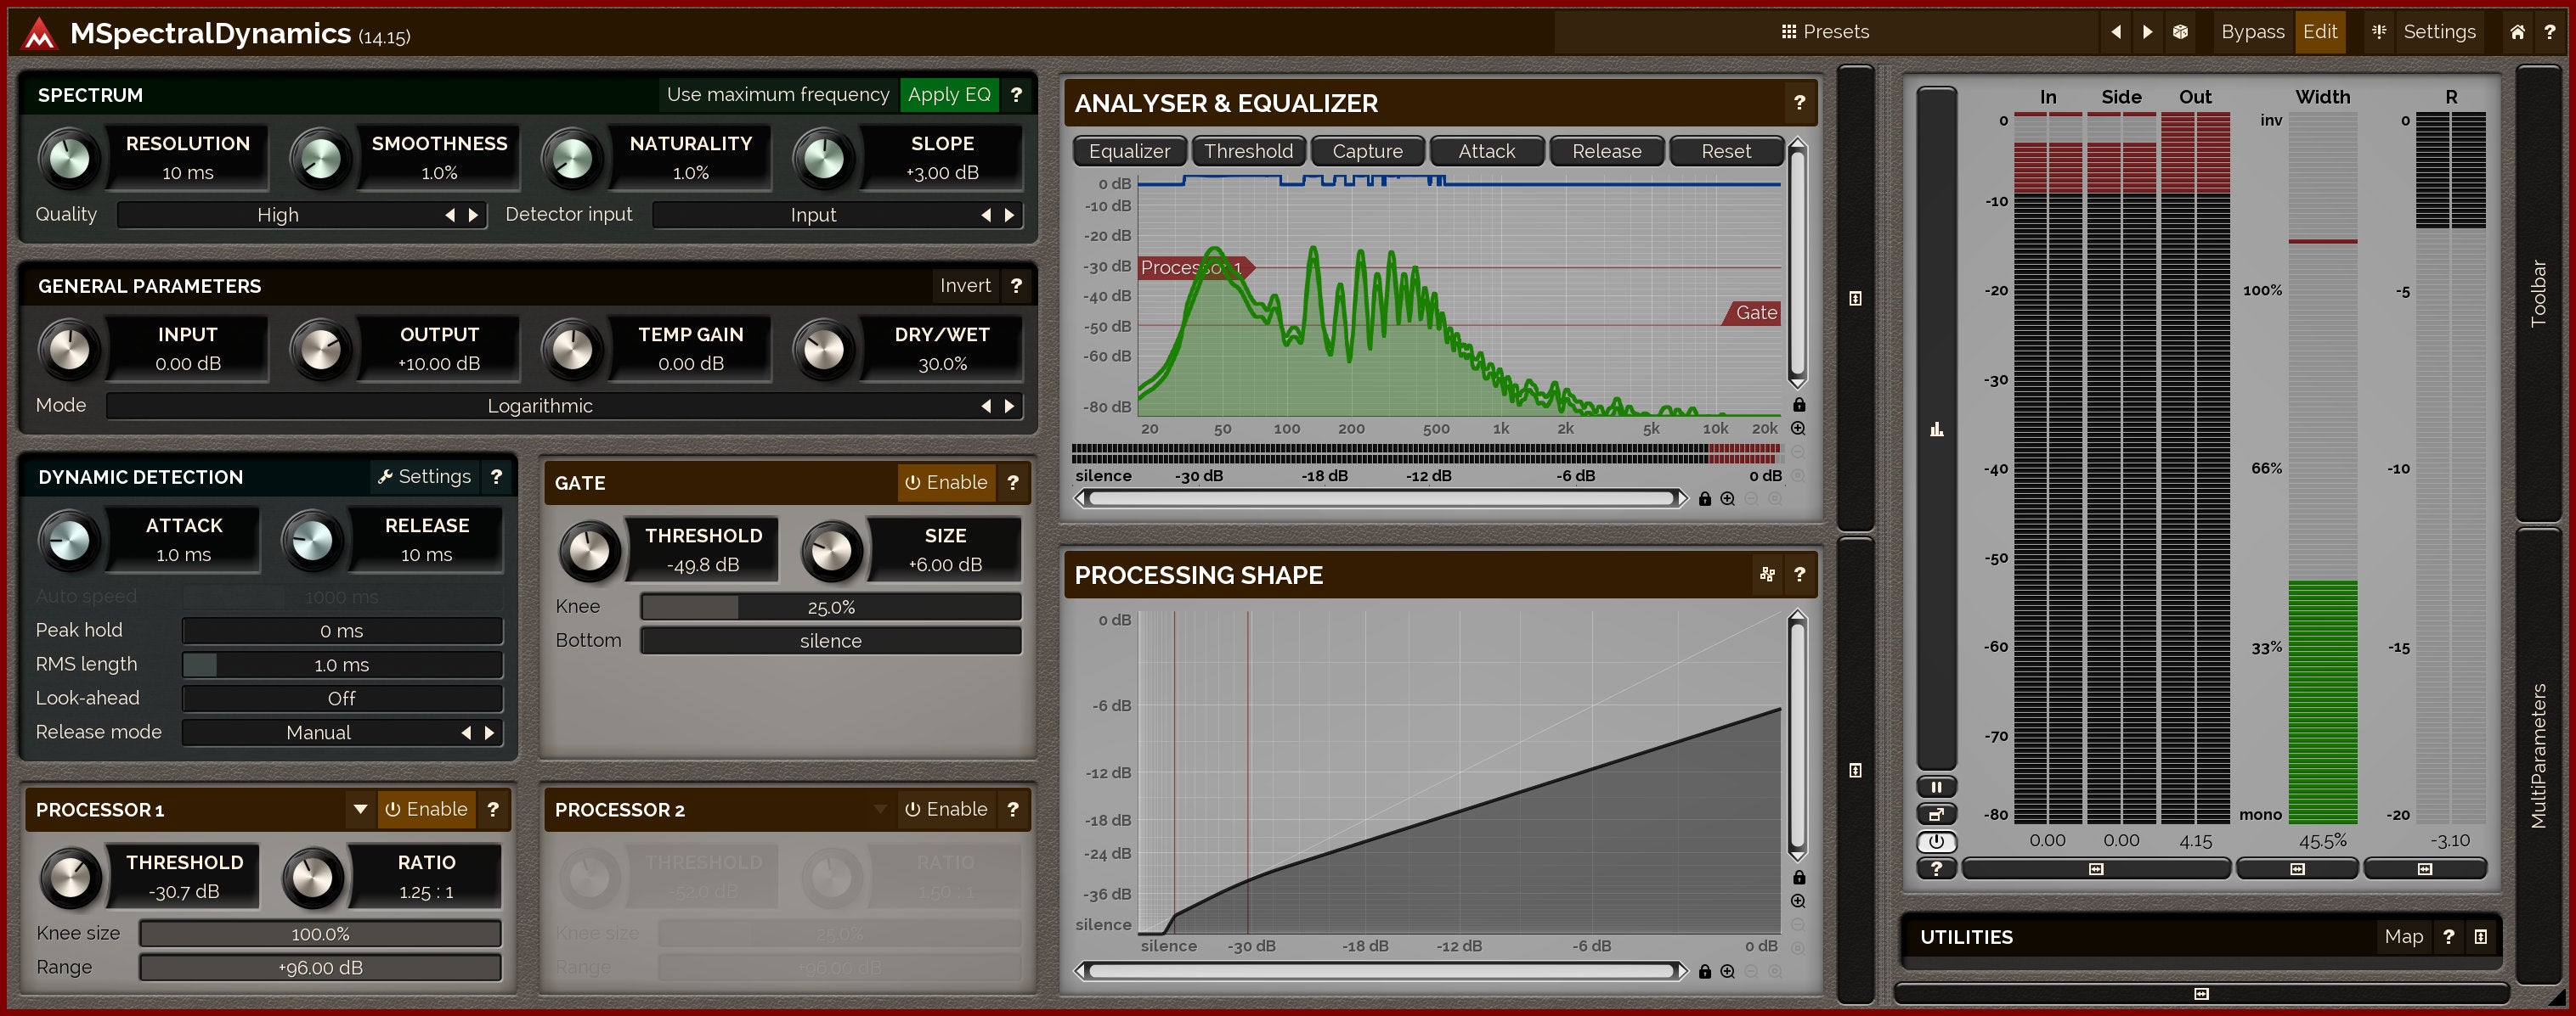Click the home icon in top bar
The height and width of the screenshot is (1016, 2576).
tap(2517, 32)
